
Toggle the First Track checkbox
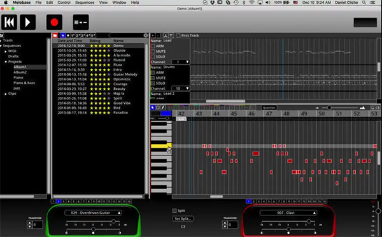pos(178,36)
